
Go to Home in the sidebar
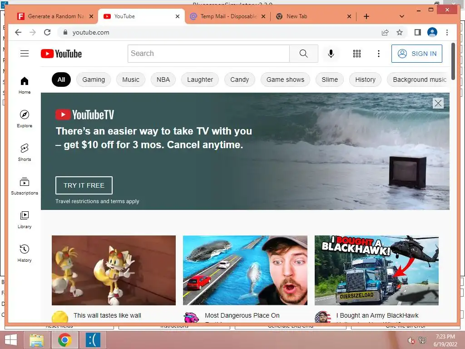pyautogui.click(x=25, y=85)
